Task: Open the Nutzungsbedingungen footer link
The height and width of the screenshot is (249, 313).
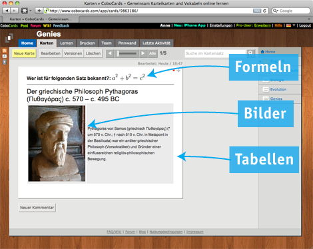Action: click(166, 232)
